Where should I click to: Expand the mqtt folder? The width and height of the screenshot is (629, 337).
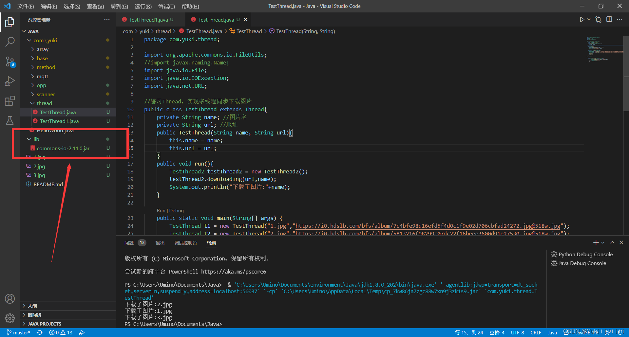tap(68, 76)
